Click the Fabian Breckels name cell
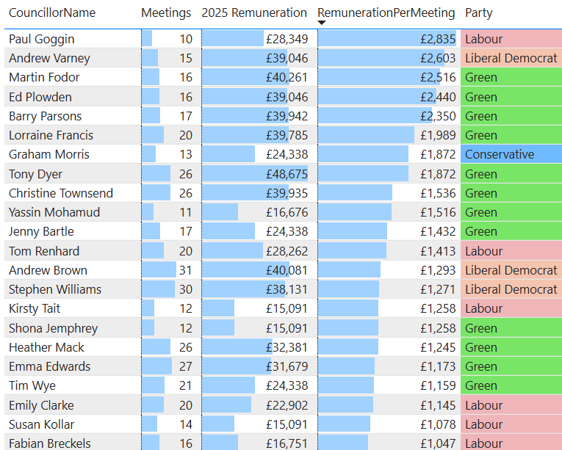This screenshot has height=450, width=562. point(50,443)
